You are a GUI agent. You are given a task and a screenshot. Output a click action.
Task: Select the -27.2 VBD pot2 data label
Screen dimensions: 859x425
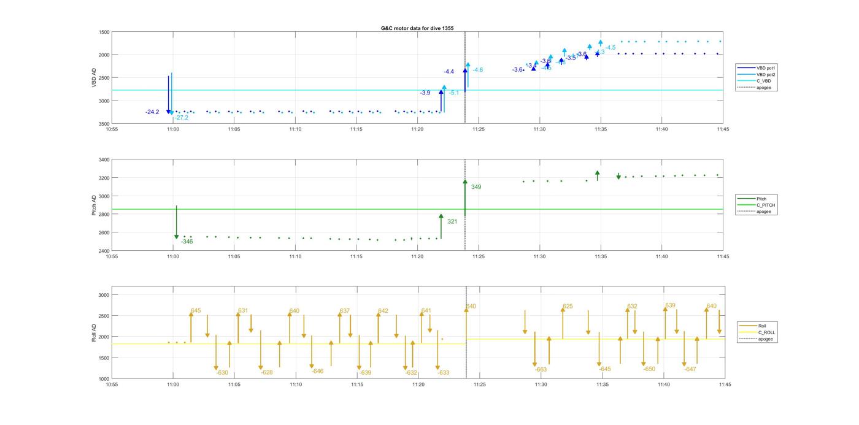click(x=181, y=118)
